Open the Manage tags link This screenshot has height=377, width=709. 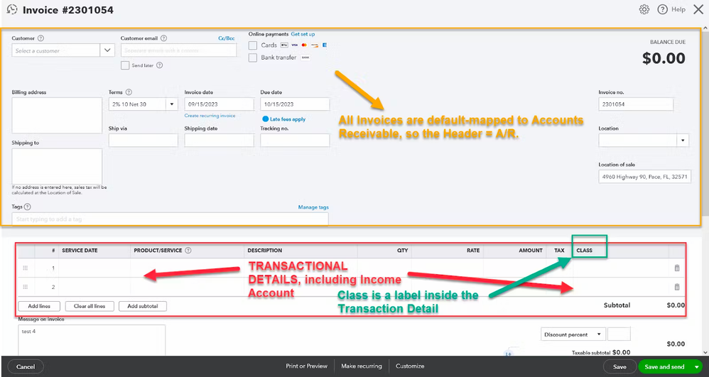[x=313, y=207]
